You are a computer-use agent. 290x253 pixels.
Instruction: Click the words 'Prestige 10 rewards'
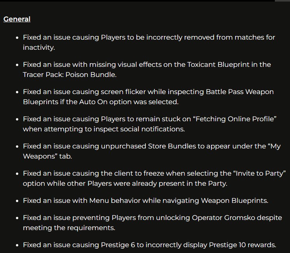242,245
